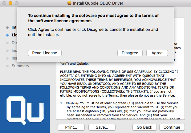
Task: Click the blue License step bullet
Action: 7,35
